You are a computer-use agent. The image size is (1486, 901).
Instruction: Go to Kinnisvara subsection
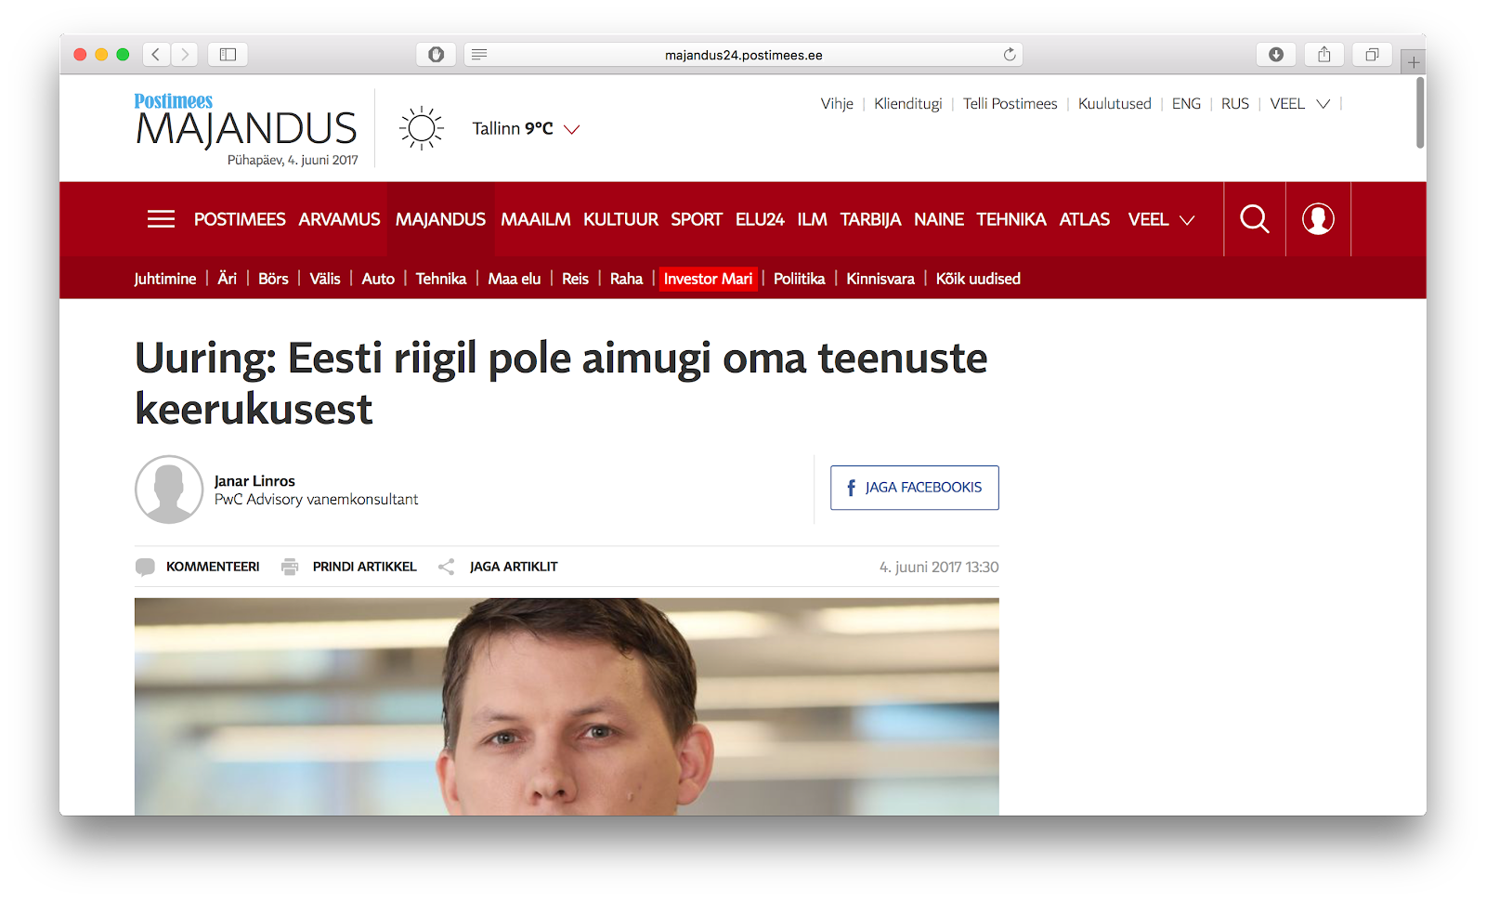(880, 279)
